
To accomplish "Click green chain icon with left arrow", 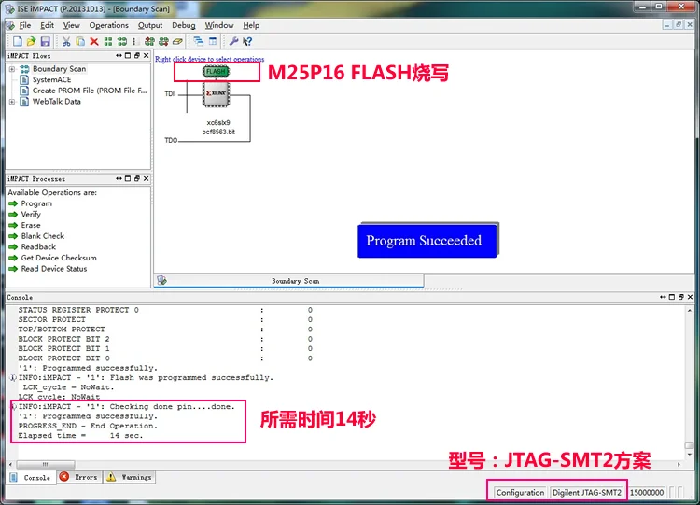I will [x=149, y=41].
